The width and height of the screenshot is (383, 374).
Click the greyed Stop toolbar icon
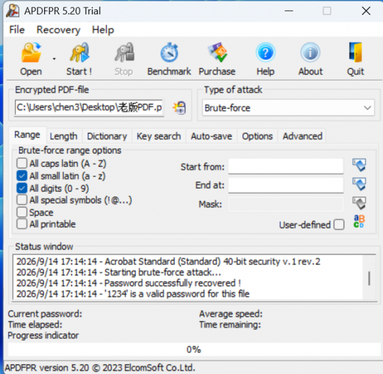(x=124, y=52)
